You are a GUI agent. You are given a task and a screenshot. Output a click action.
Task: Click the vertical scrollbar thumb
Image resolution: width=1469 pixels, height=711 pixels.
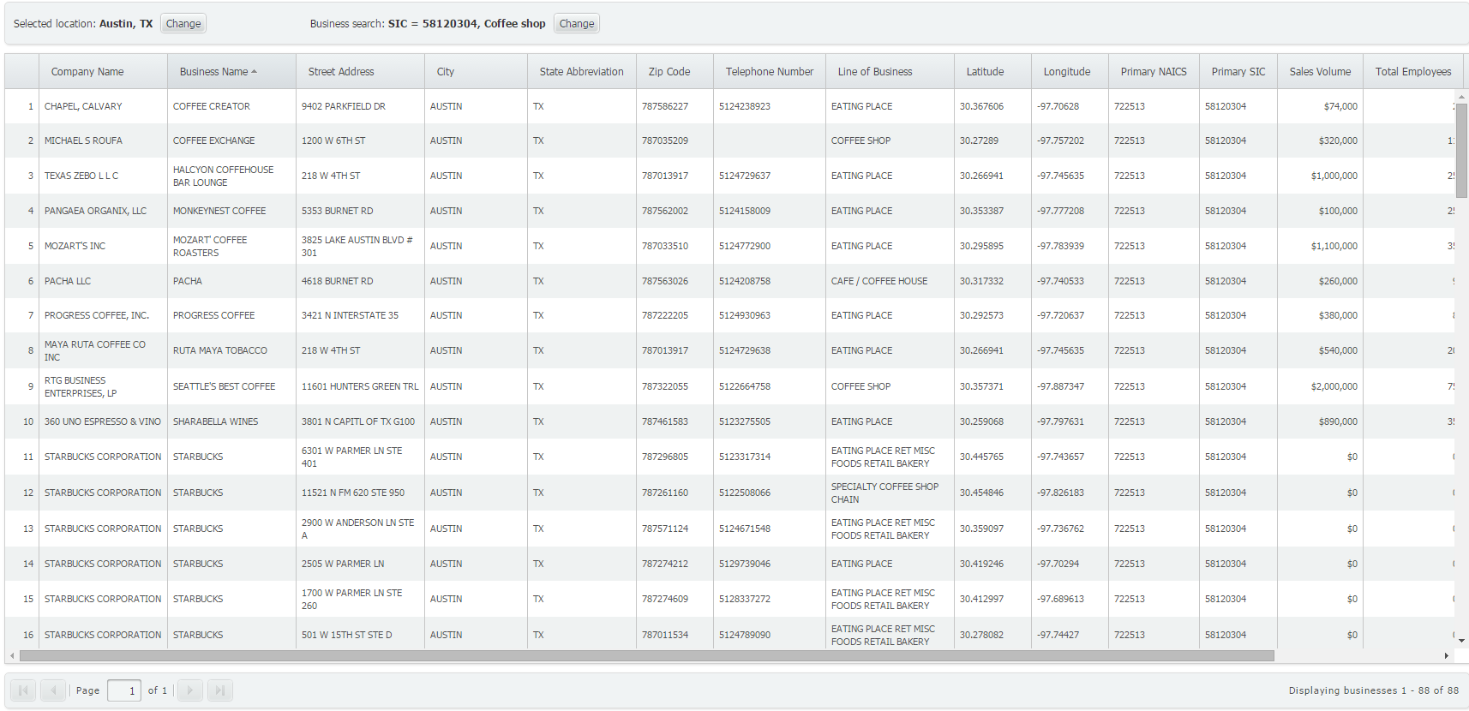tap(1461, 150)
